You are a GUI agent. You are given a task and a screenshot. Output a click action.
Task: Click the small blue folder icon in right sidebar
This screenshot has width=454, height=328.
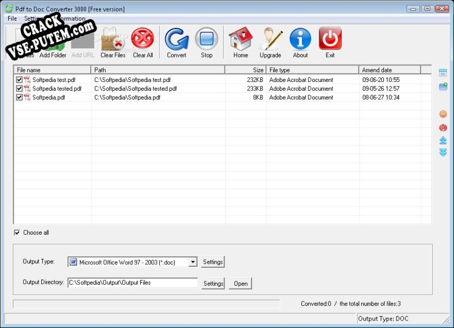pos(443,86)
